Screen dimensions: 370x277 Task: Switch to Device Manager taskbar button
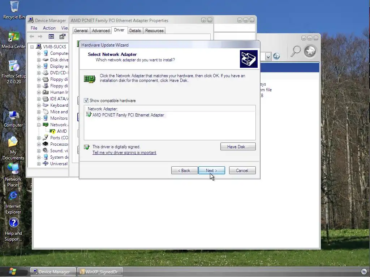point(53,272)
